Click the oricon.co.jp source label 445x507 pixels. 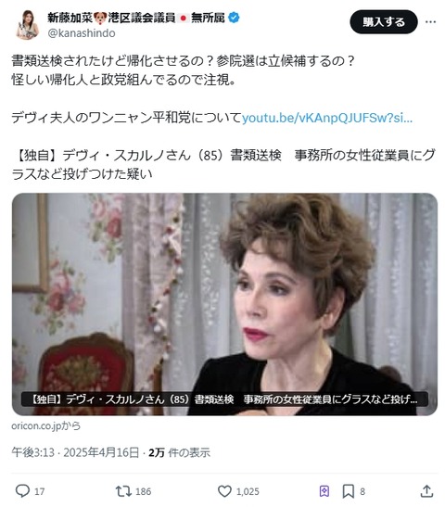(45, 425)
